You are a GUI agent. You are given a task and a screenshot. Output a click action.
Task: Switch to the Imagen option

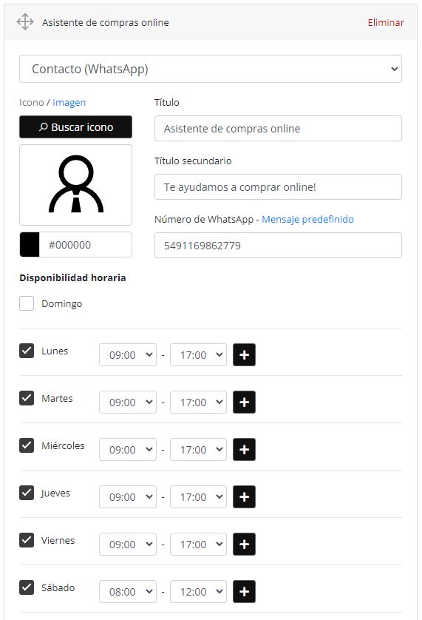coord(69,102)
